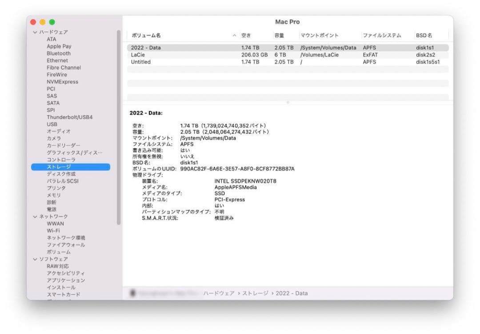This screenshot has height=334, width=480.
Task: Collapse the ソフトウェア section
Action: click(35, 259)
